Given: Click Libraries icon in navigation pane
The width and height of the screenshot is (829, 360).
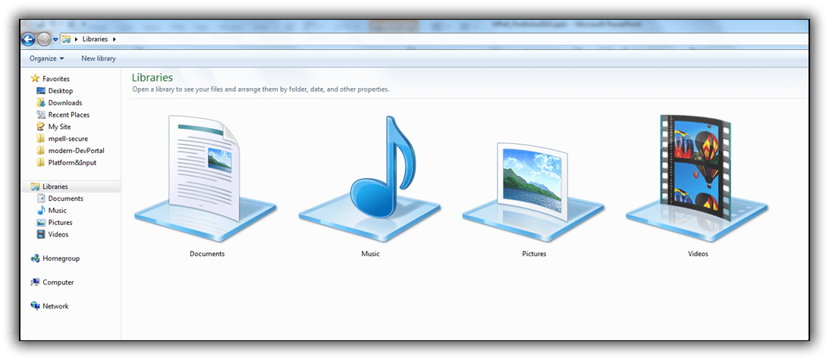Looking at the screenshot, I should coord(35,186).
